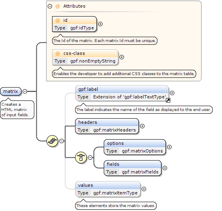The height and width of the screenshot is (211, 222).
Task: Select the gpf:matrixHeaders type cell
Action: click(x=115, y=130)
